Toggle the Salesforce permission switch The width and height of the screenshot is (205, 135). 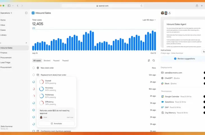(204, 102)
